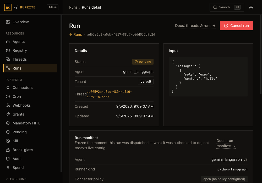Viewport: 262px width, 183px height.
Task: Click the Audit shield icon
Action: point(8,159)
